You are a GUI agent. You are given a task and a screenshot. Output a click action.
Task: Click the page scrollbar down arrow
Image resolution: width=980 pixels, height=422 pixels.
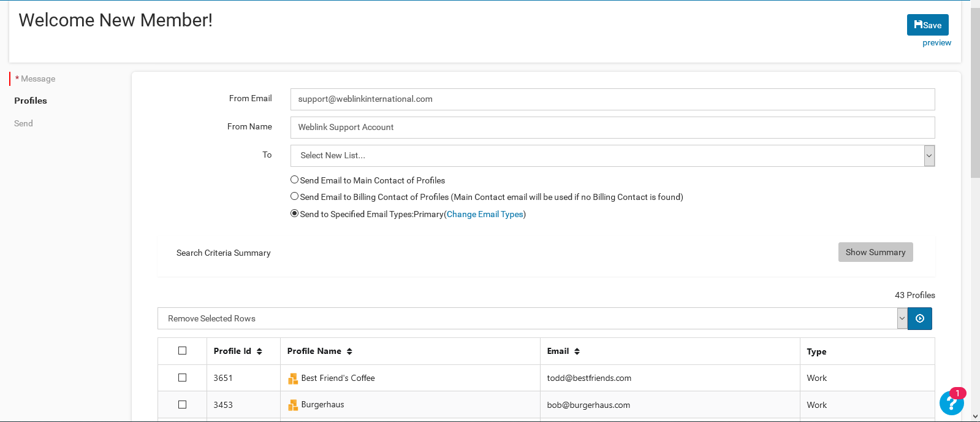coord(975,416)
